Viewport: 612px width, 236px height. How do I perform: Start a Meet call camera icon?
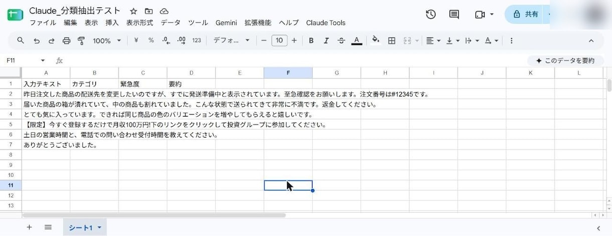click(480, 14)
